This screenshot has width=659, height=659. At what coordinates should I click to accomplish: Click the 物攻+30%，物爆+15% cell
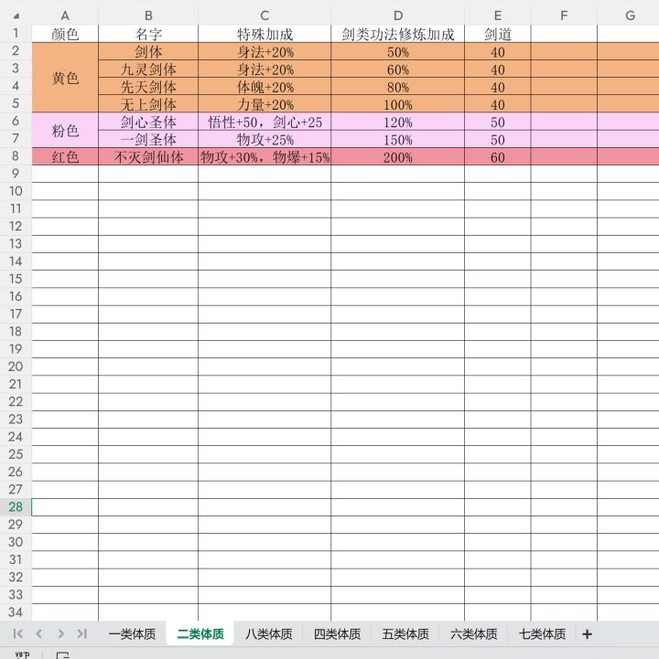[x=265, y=156]
